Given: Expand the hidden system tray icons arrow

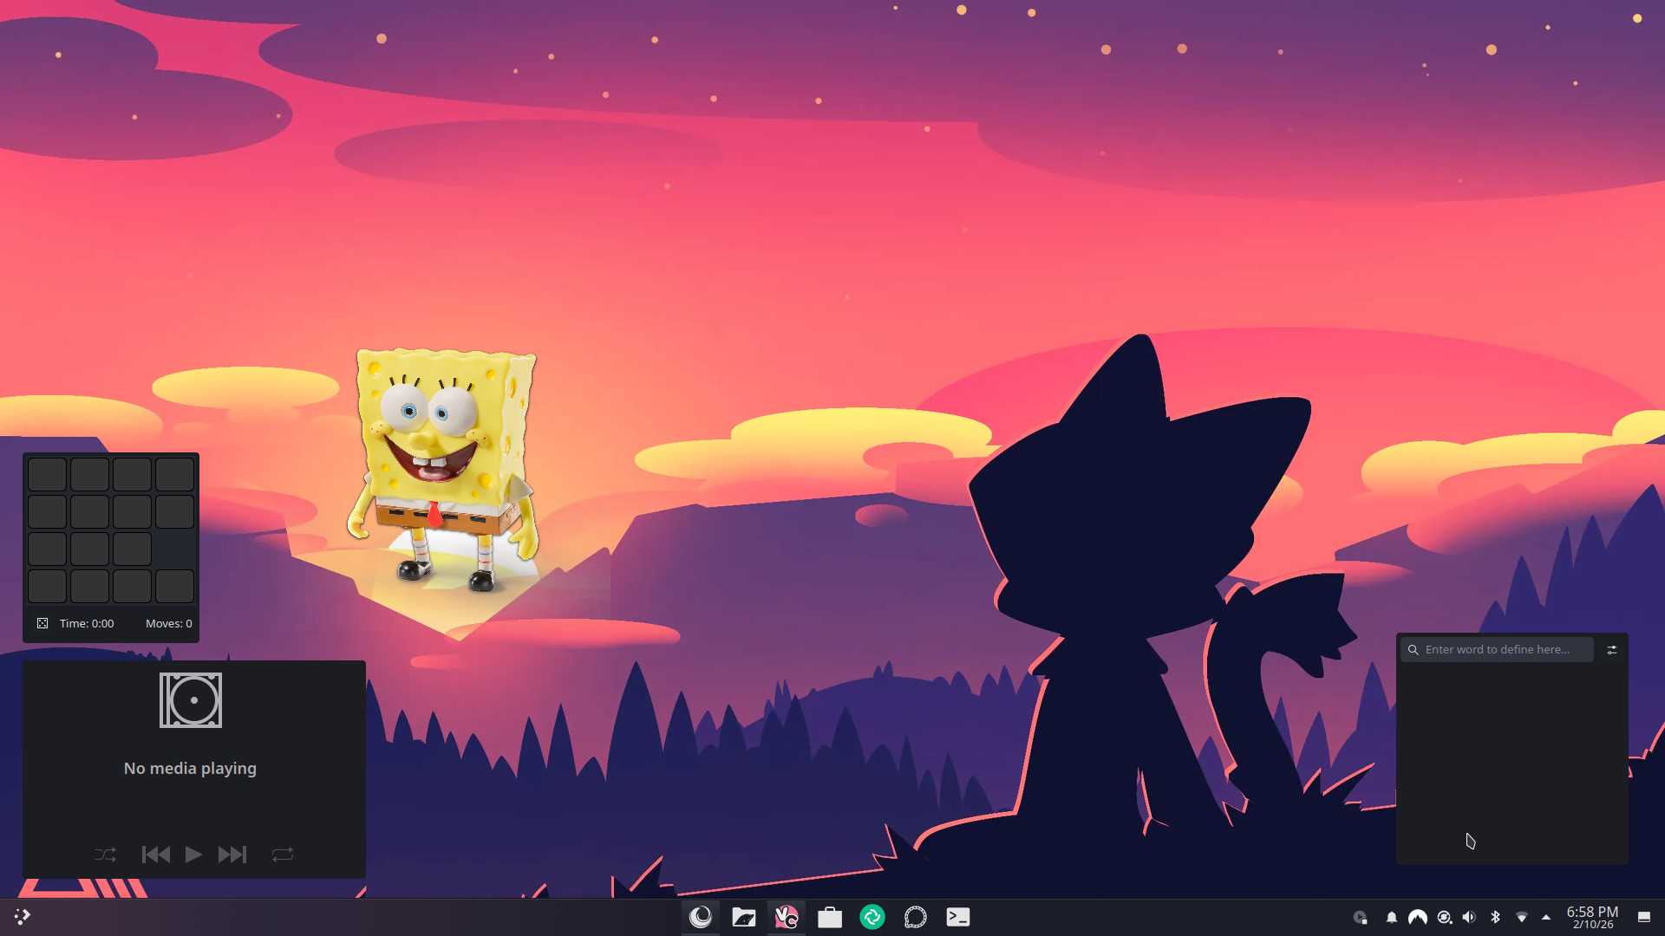Looking at the screenshot, I should point(1546,917).
